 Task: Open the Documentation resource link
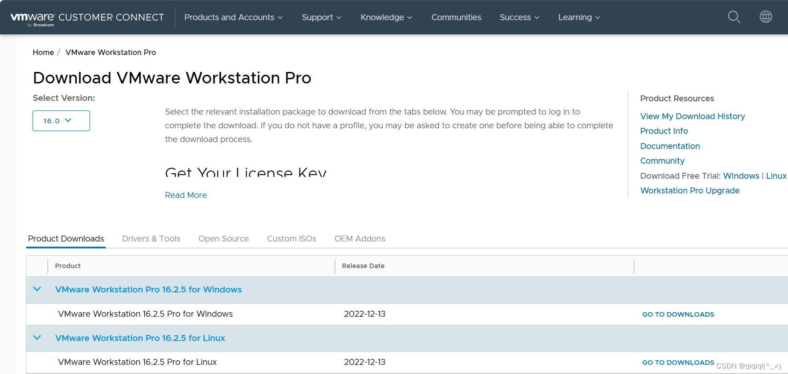pos(670,146)
